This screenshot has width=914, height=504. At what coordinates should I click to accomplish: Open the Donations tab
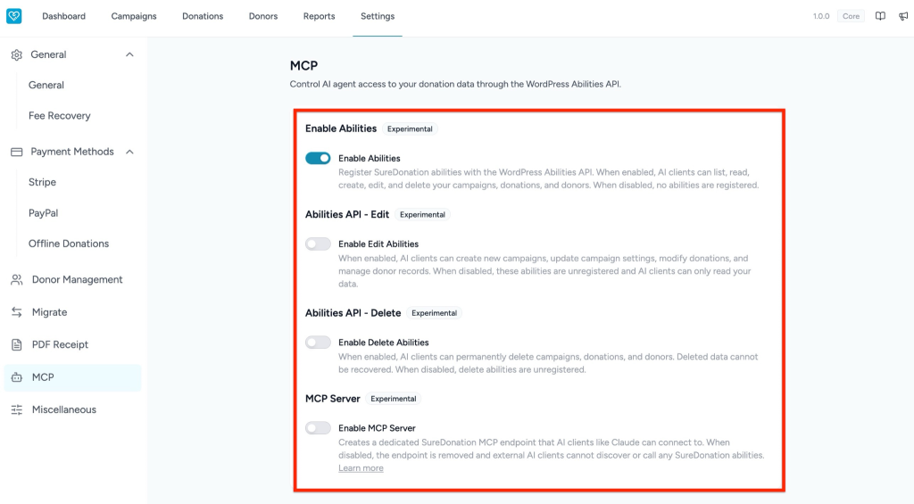point(203,16)
